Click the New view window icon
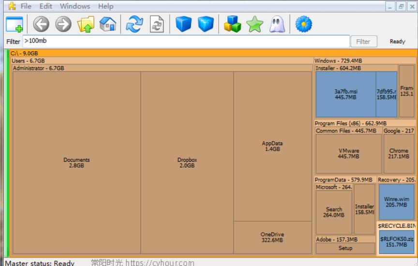 (x=15, y=24)
